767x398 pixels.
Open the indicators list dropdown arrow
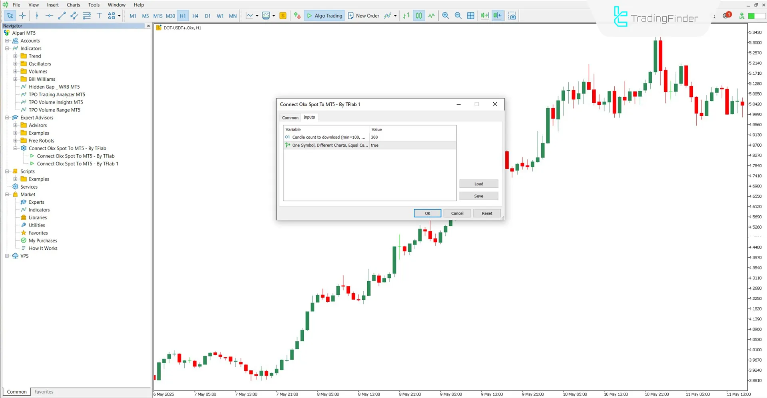pos(395,16)
